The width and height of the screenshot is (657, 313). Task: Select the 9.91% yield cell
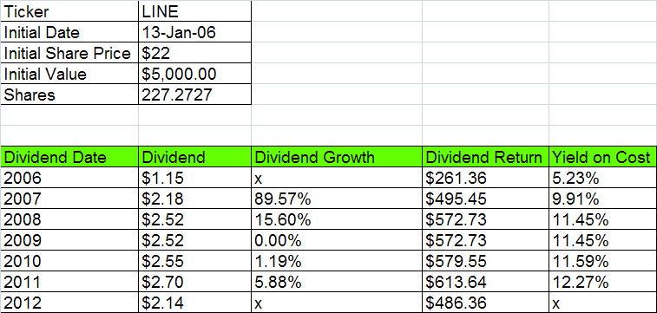tap(603, 199)
